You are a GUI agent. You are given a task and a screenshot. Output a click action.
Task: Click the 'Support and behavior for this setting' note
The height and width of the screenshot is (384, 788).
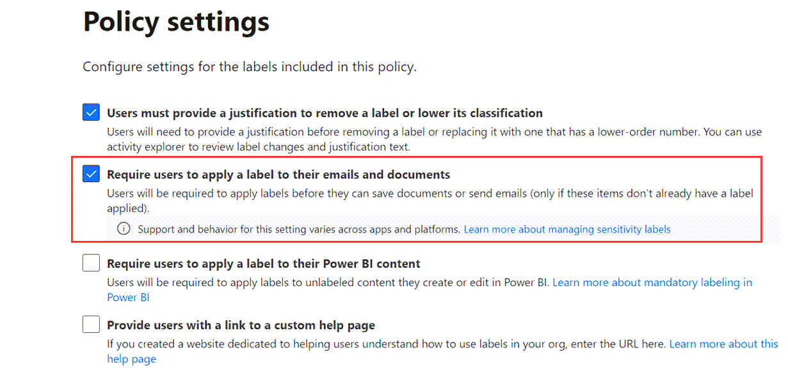pyautogui.click(x=299, y=229)
